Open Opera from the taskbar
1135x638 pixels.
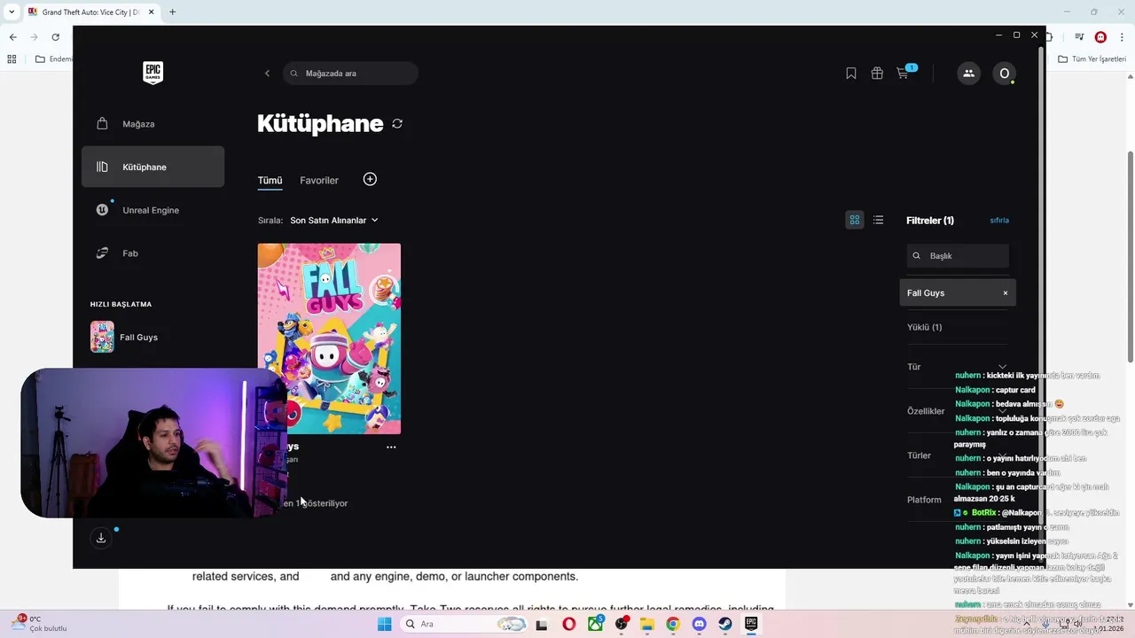coord(569,624)
